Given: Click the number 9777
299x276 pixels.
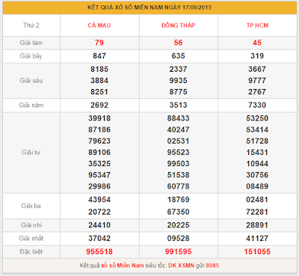Looking at the screenshot, I should pos(257,81).
